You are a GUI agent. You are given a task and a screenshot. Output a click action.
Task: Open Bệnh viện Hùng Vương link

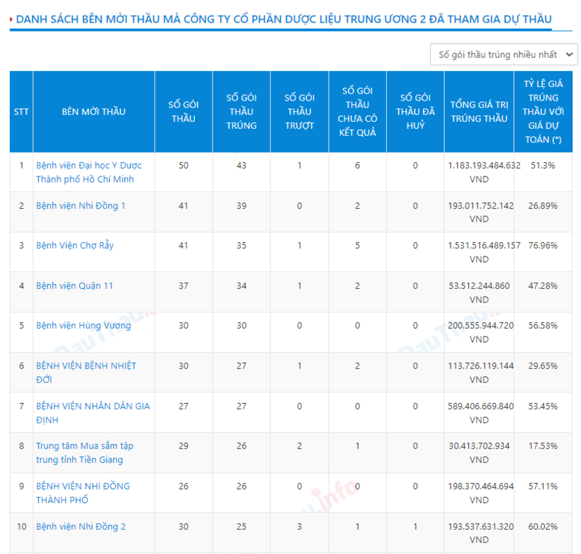click(x=84, y=326)
